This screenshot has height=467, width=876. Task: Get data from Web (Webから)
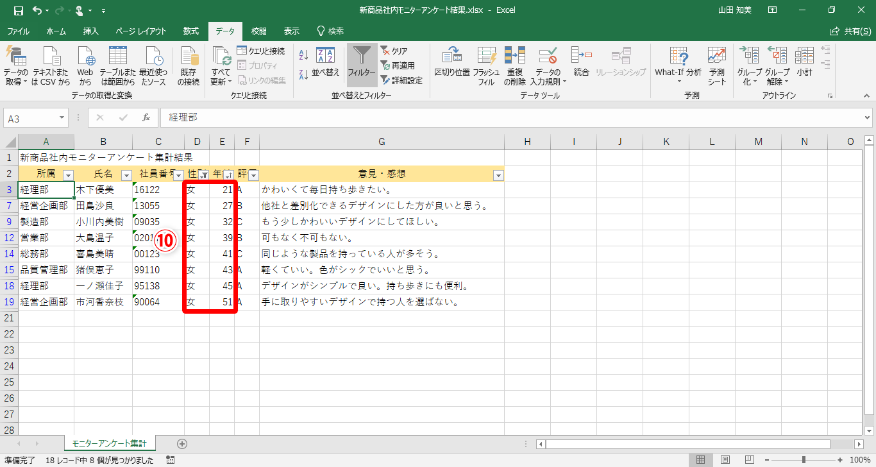(85, 66)
